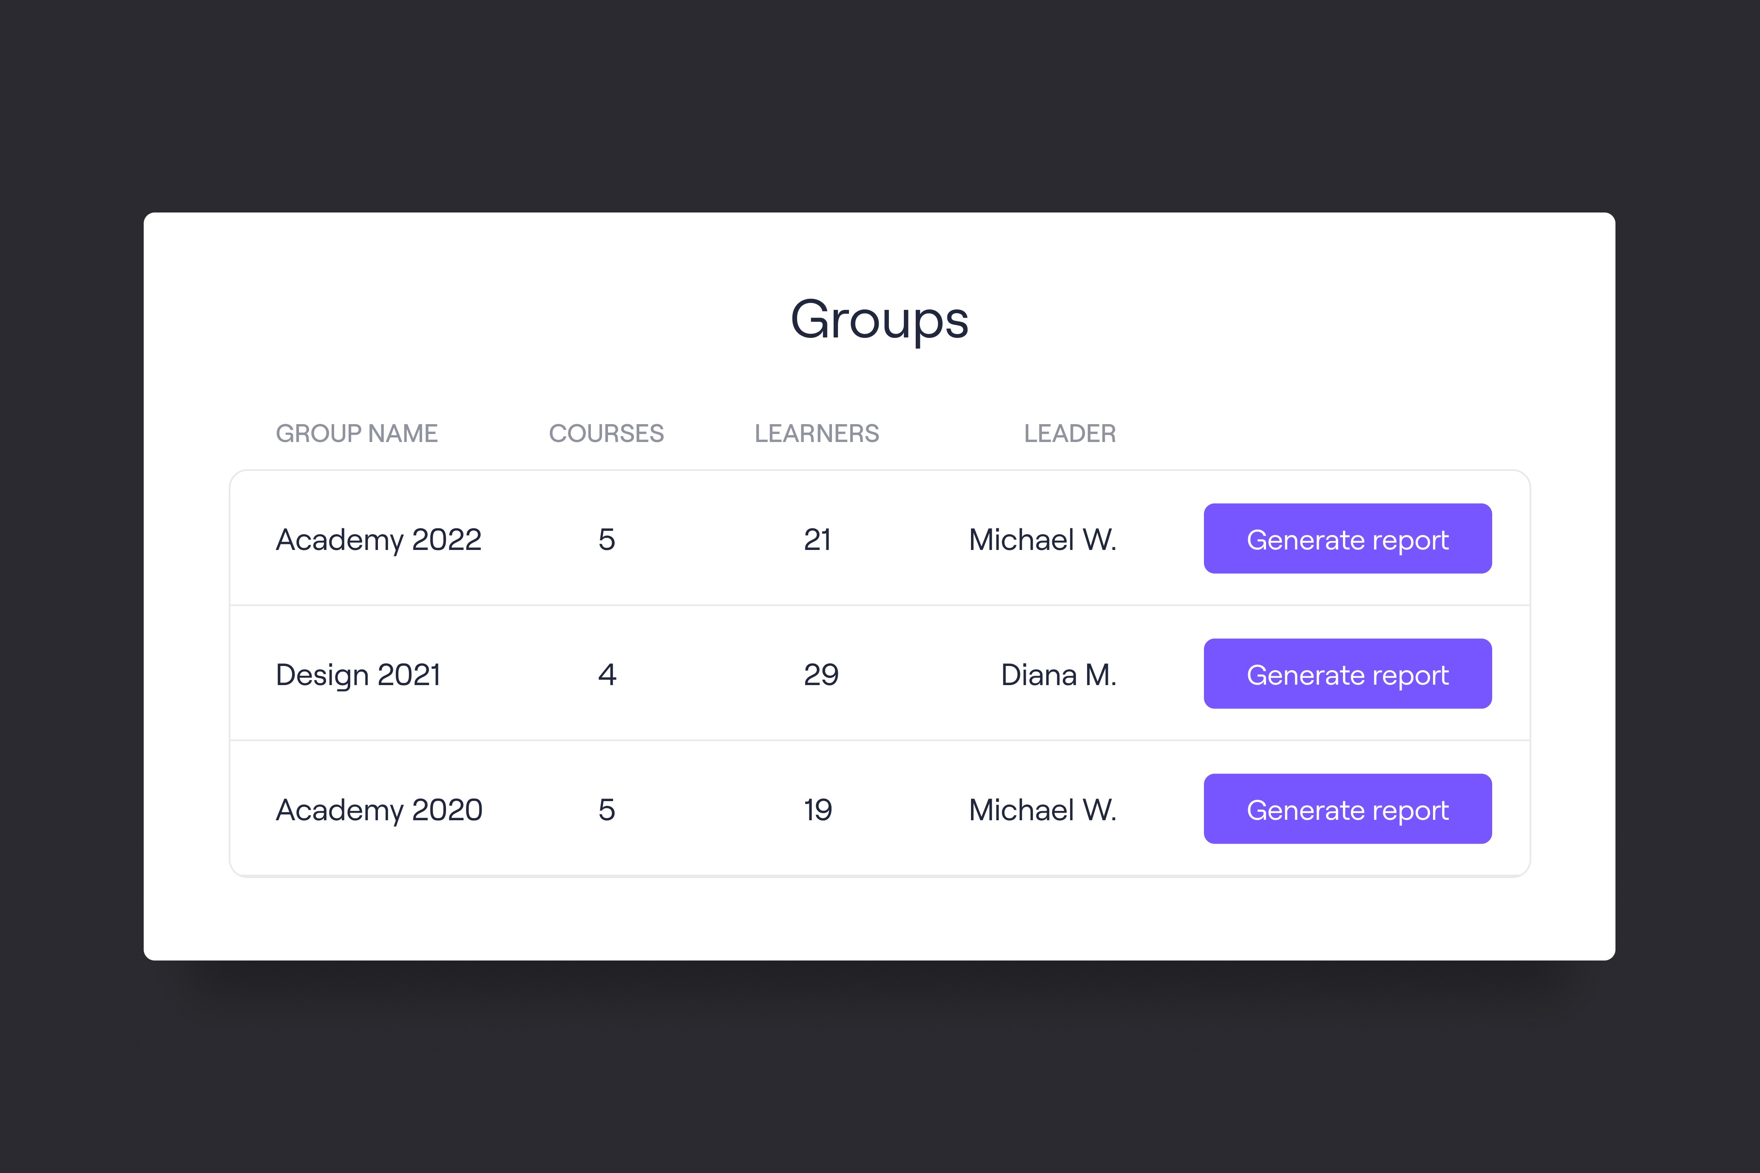Click the COURSES column header

(606, 433)
